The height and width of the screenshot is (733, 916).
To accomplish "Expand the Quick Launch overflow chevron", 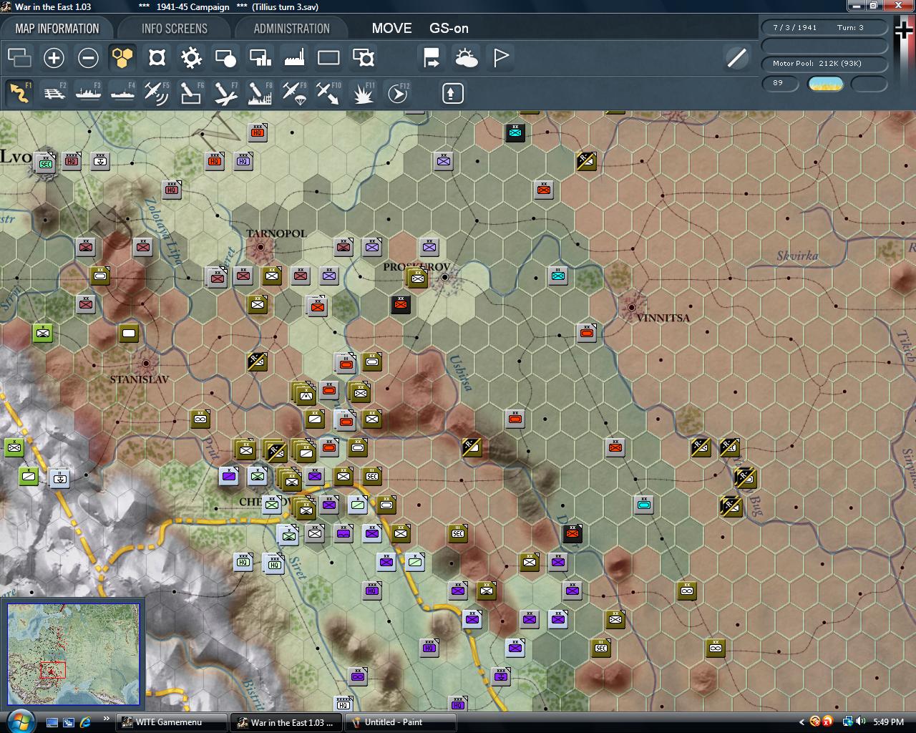I will click(x=107, y=719).
